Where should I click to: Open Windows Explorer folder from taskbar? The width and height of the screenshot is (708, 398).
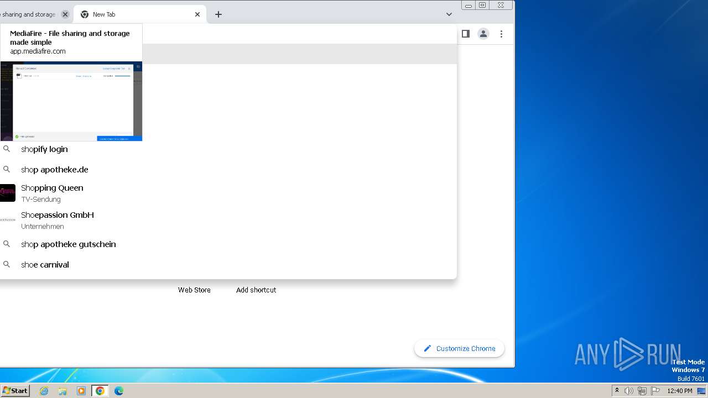[63, 391]
